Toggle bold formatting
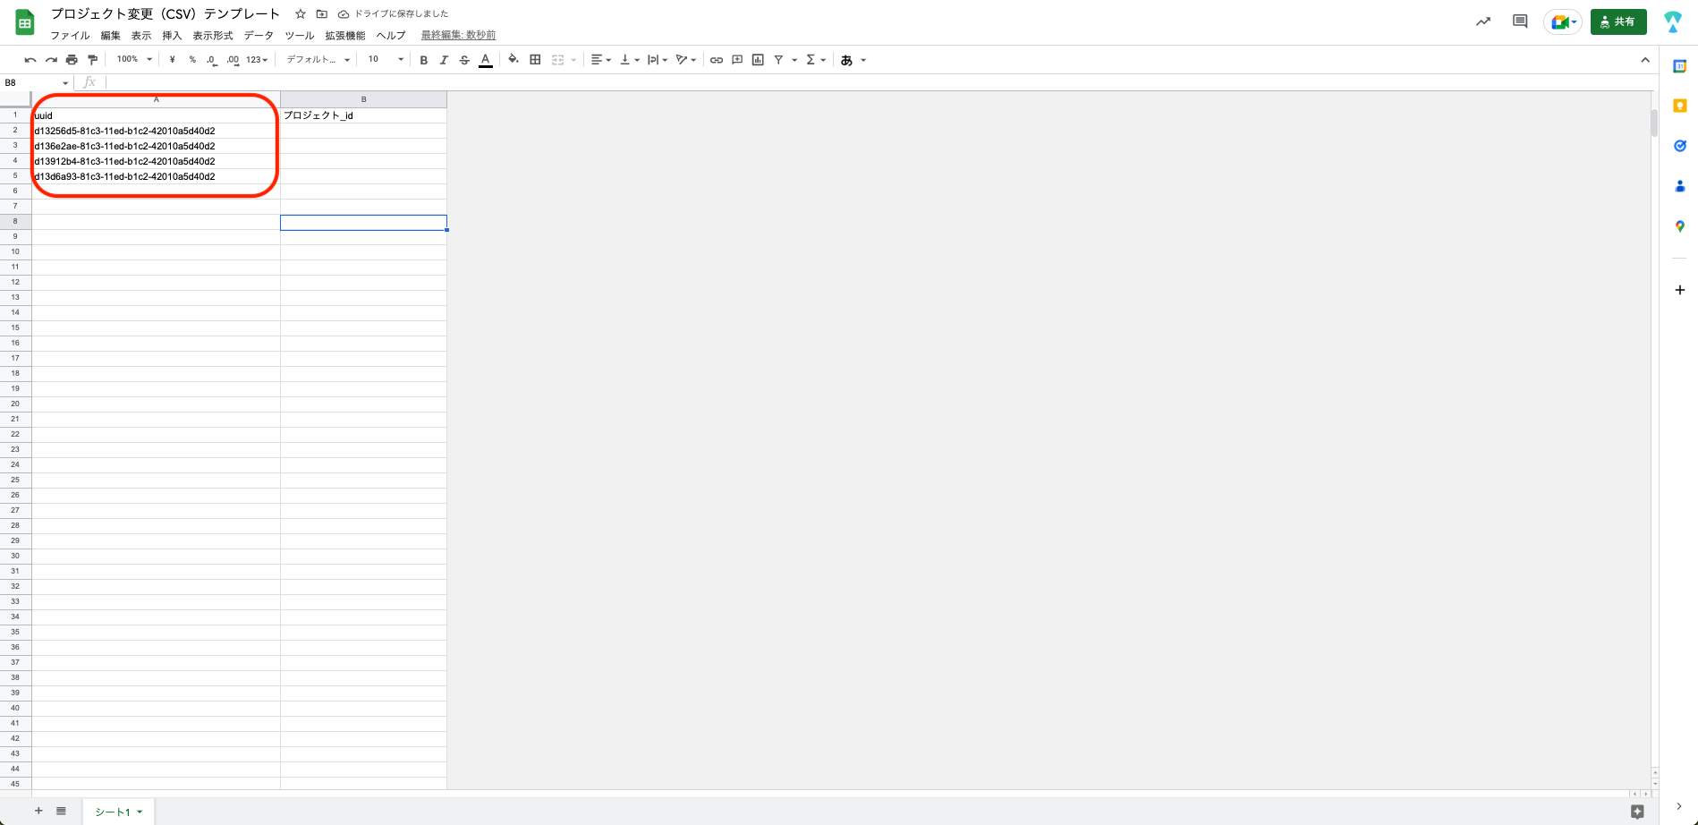1698x825 pixels. (x=423, y=60)
